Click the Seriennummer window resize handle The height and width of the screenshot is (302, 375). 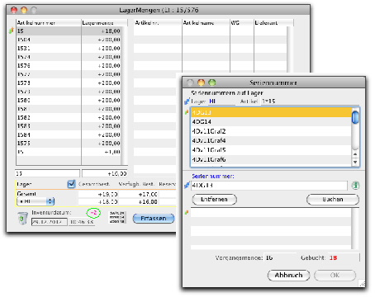click(362, 284)
